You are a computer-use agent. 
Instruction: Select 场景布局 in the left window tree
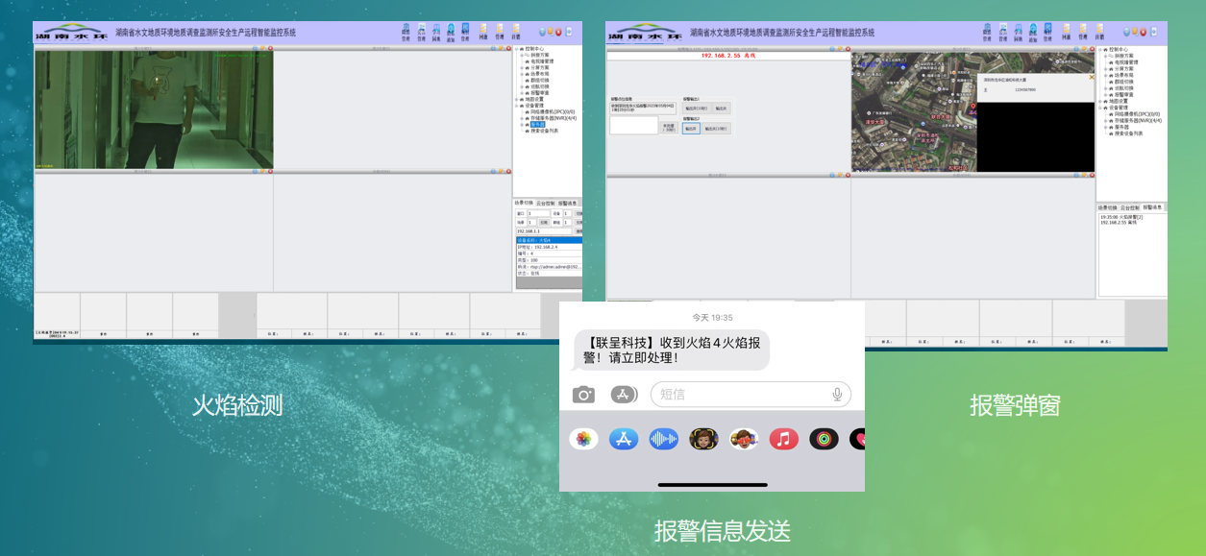(x=540, y=74)
